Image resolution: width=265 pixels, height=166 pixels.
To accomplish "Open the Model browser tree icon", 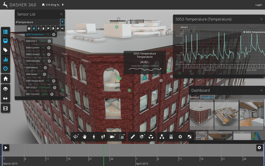I will (162, 137).
